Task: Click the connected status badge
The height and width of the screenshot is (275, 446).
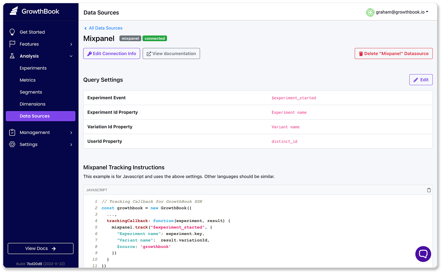Action: point(155,38)
